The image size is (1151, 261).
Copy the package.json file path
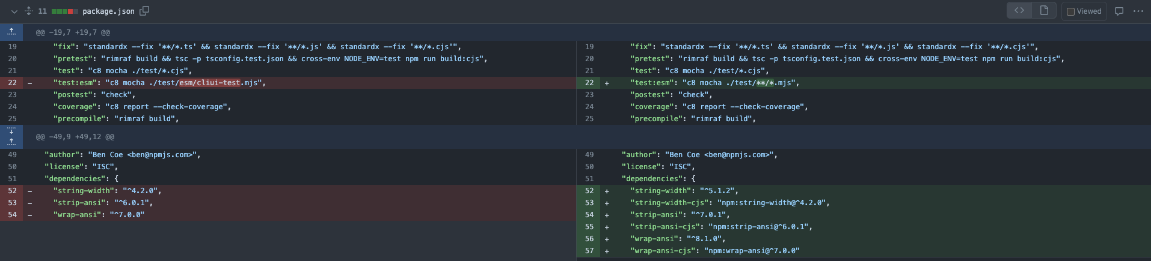pos(144,11)
